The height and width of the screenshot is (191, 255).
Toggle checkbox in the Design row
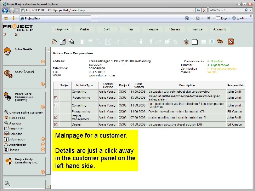click(56, 124)
